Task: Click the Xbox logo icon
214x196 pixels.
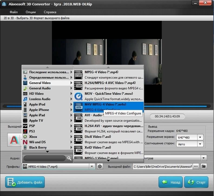Action: coord(25,137)
